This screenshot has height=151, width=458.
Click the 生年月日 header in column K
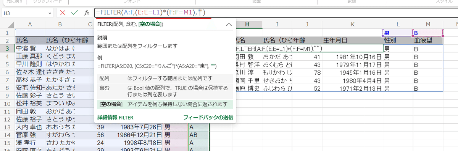tap(352, 41)
